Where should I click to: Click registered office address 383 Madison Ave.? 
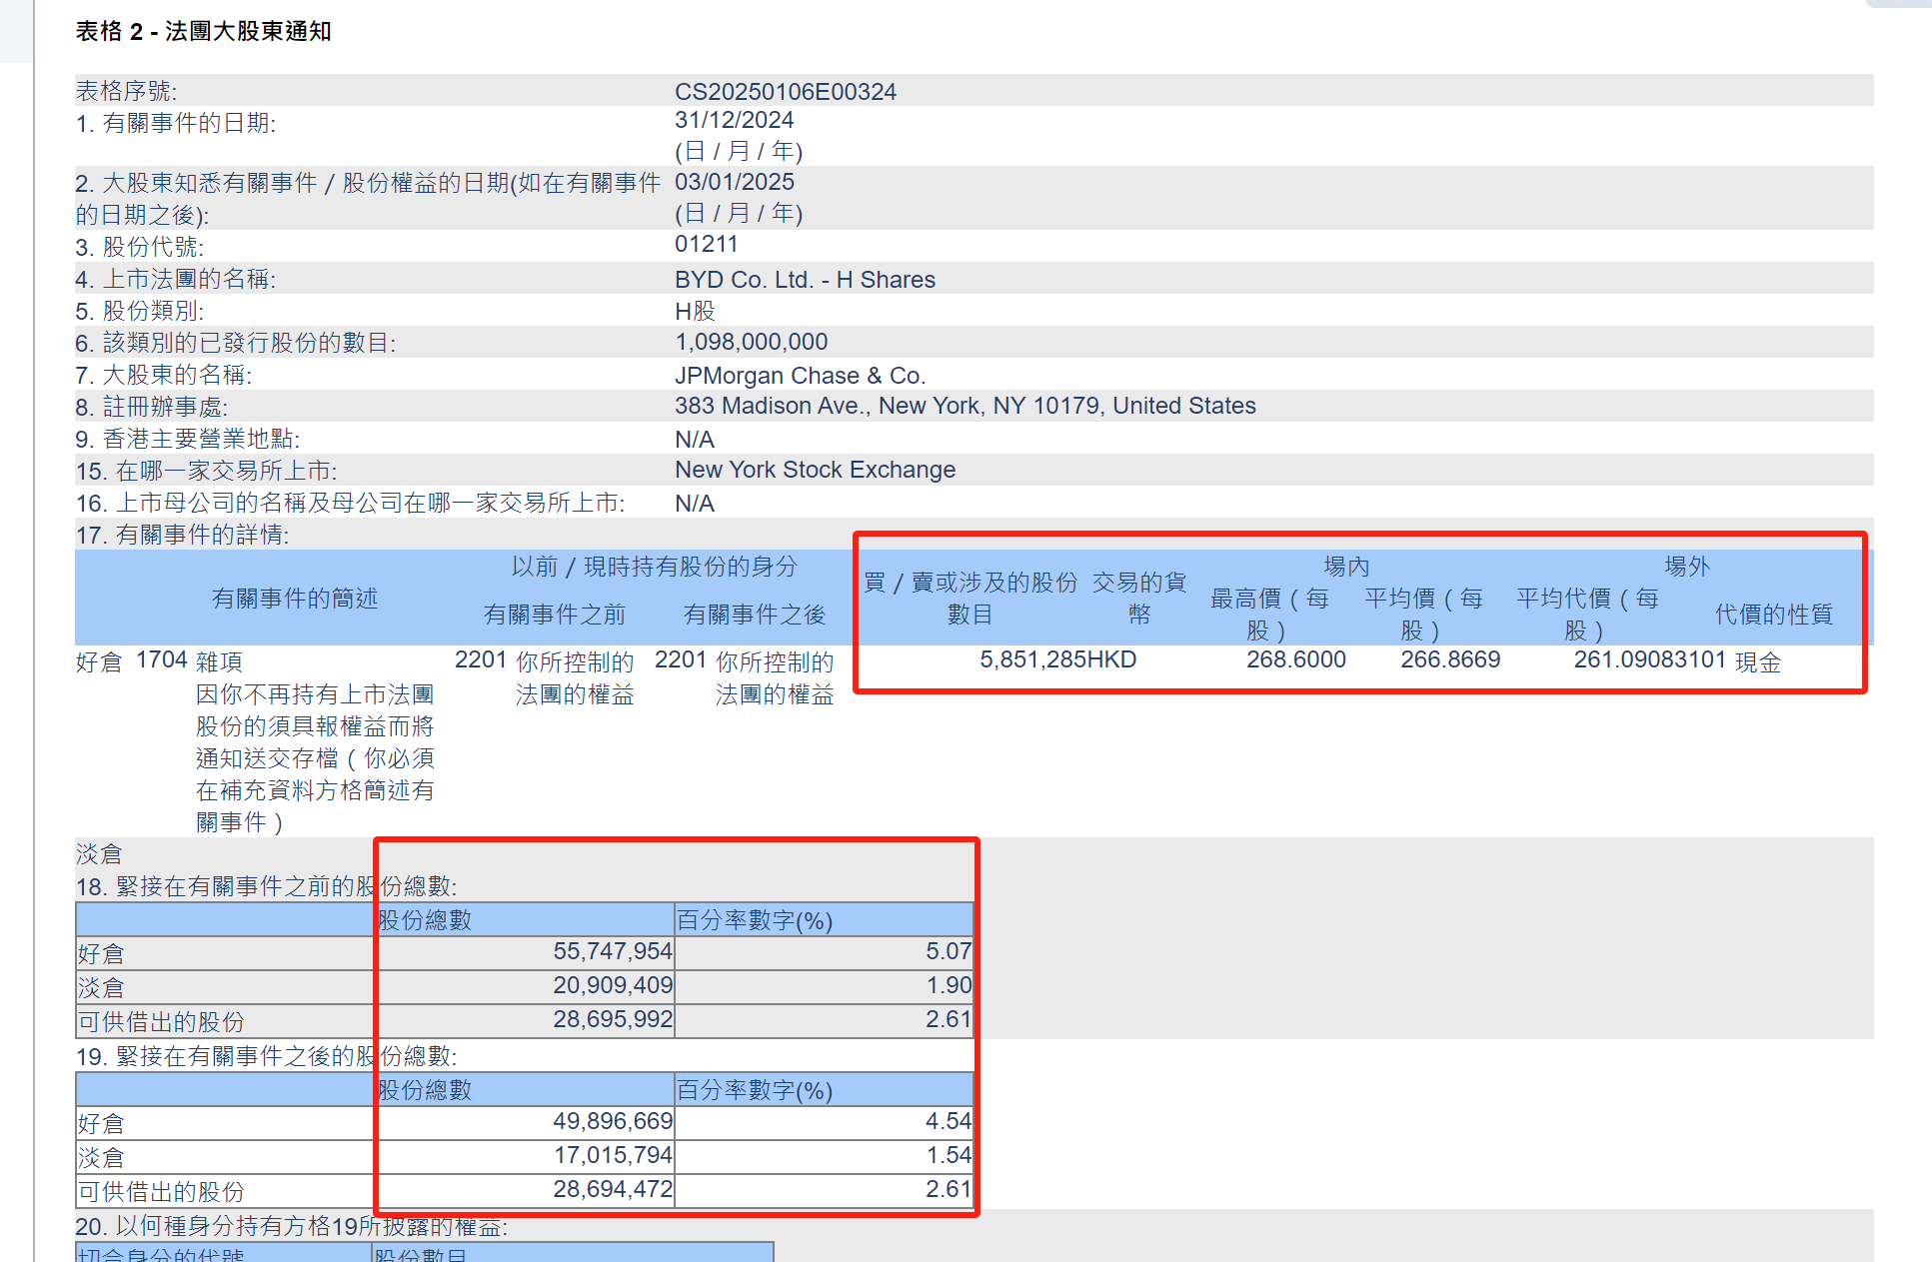tap(966, 406)
